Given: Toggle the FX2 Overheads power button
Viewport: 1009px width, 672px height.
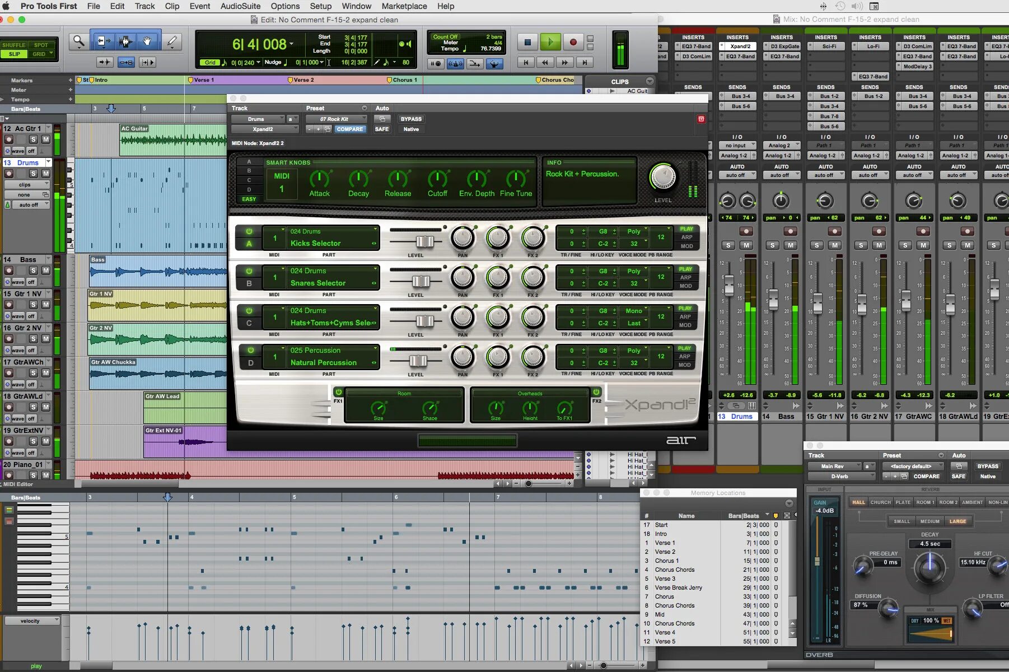Looking at the screenshot, I should 597,392.
